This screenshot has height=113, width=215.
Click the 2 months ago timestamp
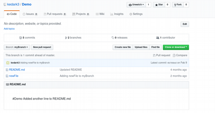tap(178, 76)
